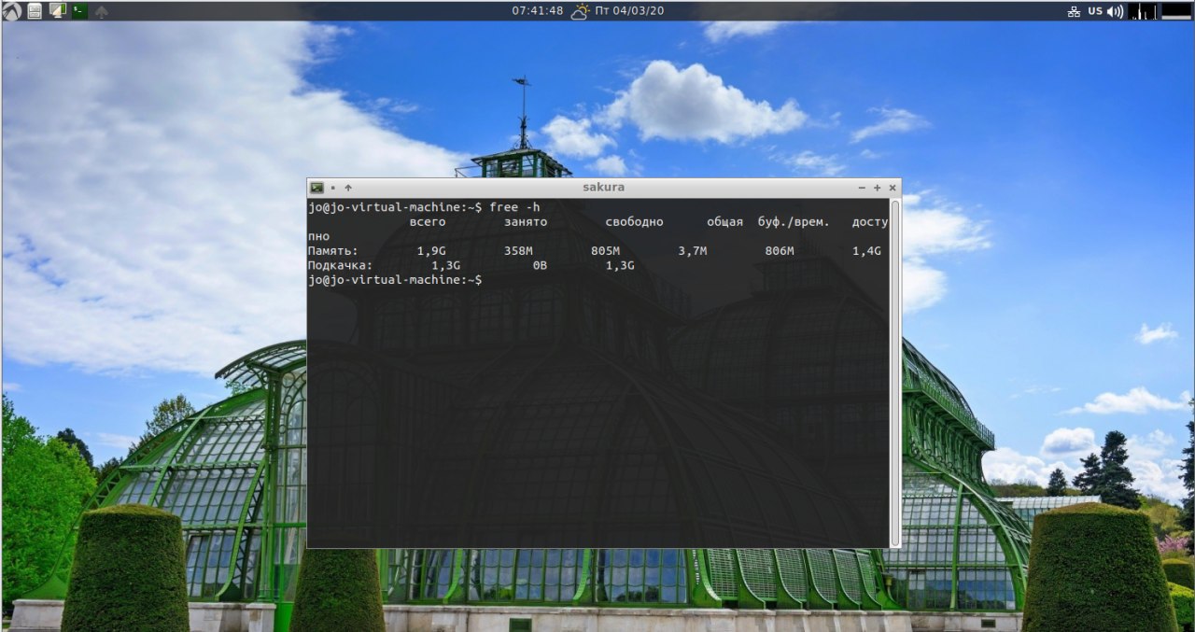This screenshot has height=632, width=1195.
Task: Shade the sakura window with up-arrow
Action: pos(348,188)
